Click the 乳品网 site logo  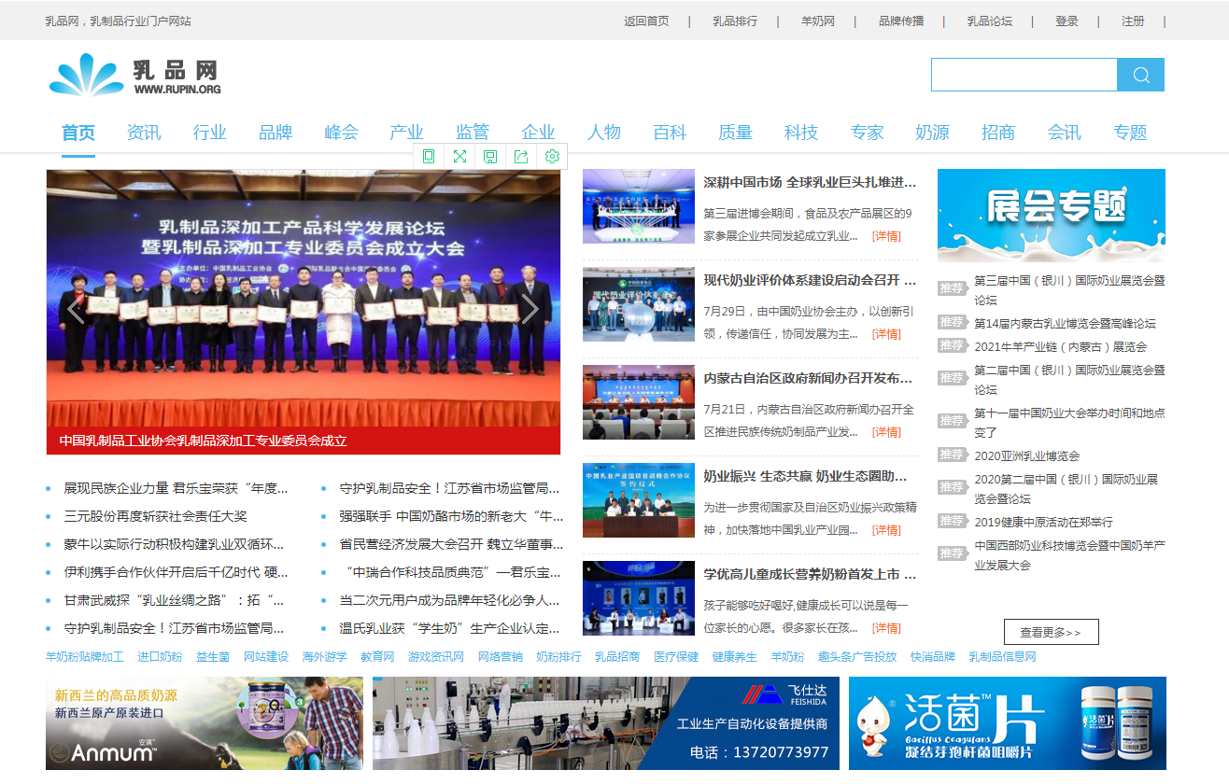click(x=135, y=76)
